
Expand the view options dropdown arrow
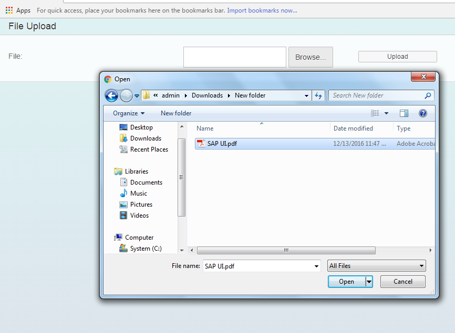point(387,113)
